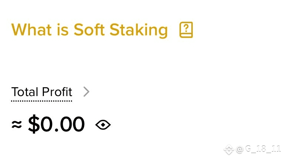Mask the displayed profit using the eye
Image resolution: width=284 pixels, height=159 pixels.
click(103, 125)
